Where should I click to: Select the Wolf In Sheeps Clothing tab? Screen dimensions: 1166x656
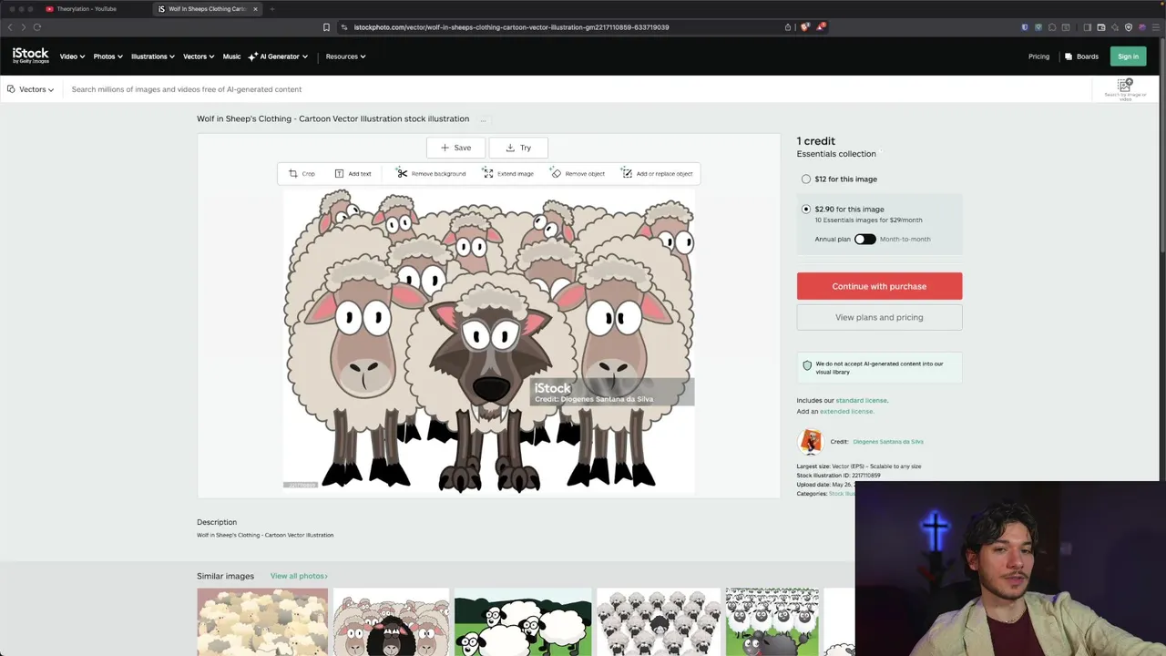point(207,9)
